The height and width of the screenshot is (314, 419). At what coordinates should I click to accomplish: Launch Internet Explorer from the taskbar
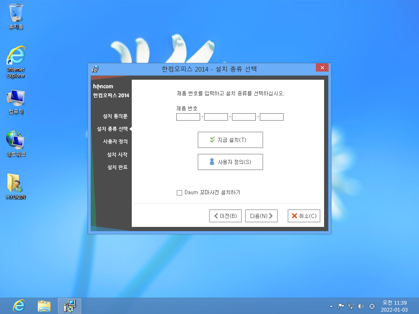pos(19,306)
